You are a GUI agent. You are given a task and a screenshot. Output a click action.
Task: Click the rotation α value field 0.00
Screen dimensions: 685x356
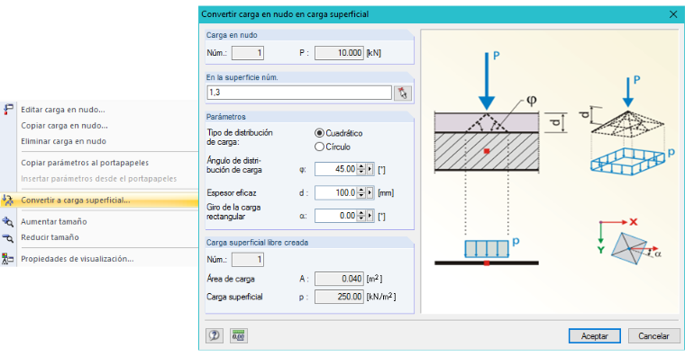coord(335,216)
